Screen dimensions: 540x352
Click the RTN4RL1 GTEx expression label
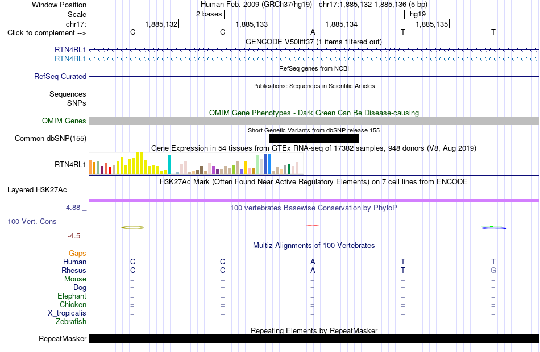click(x=70, y=165)
